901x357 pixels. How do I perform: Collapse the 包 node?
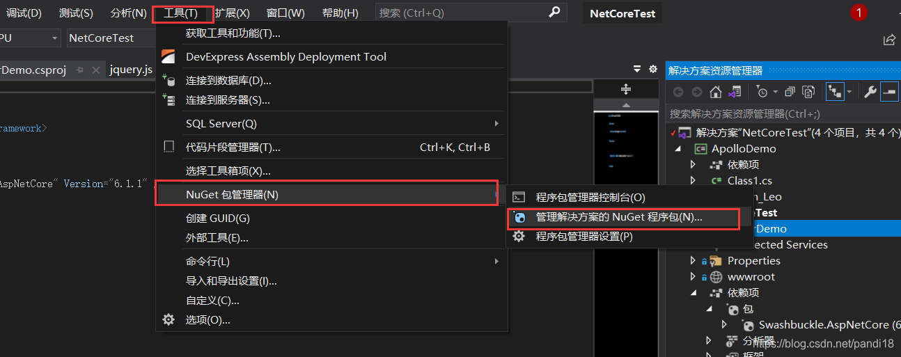(x=710, y=309)
